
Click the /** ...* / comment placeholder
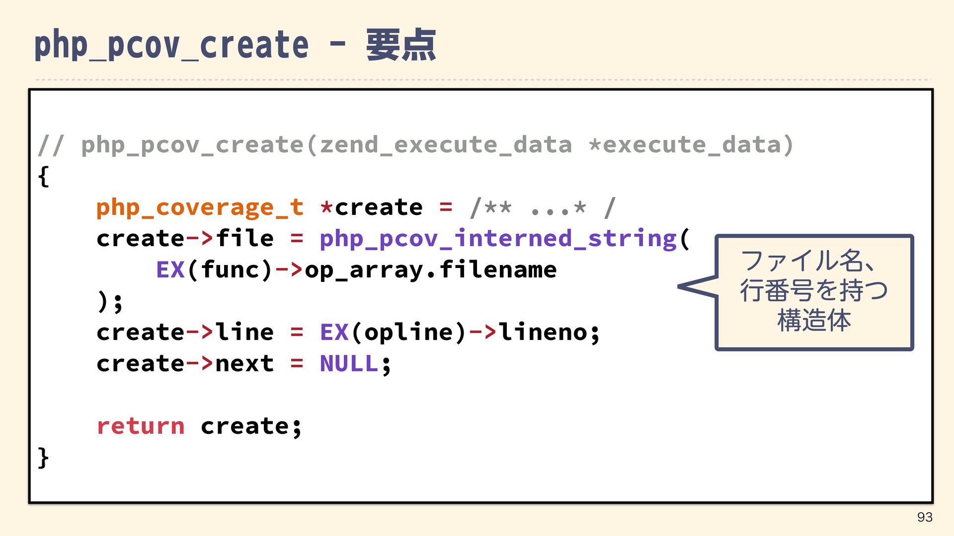pos(543,207)
